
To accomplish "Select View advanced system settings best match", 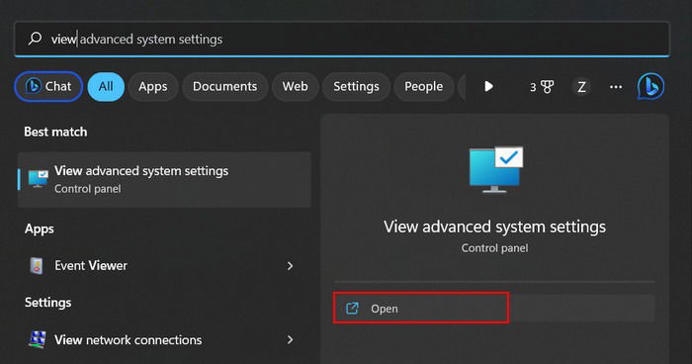I will tap(164, 180).
